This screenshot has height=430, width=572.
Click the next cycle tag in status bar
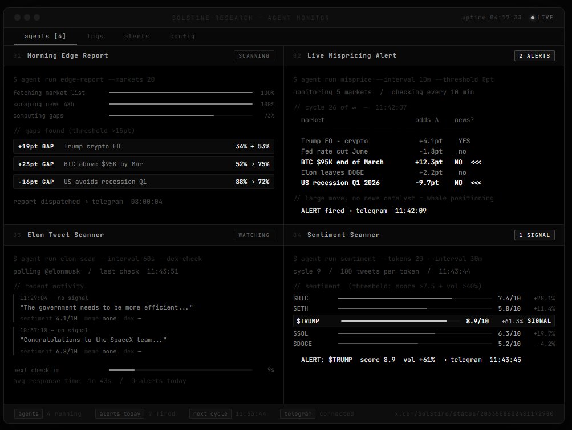210,413
